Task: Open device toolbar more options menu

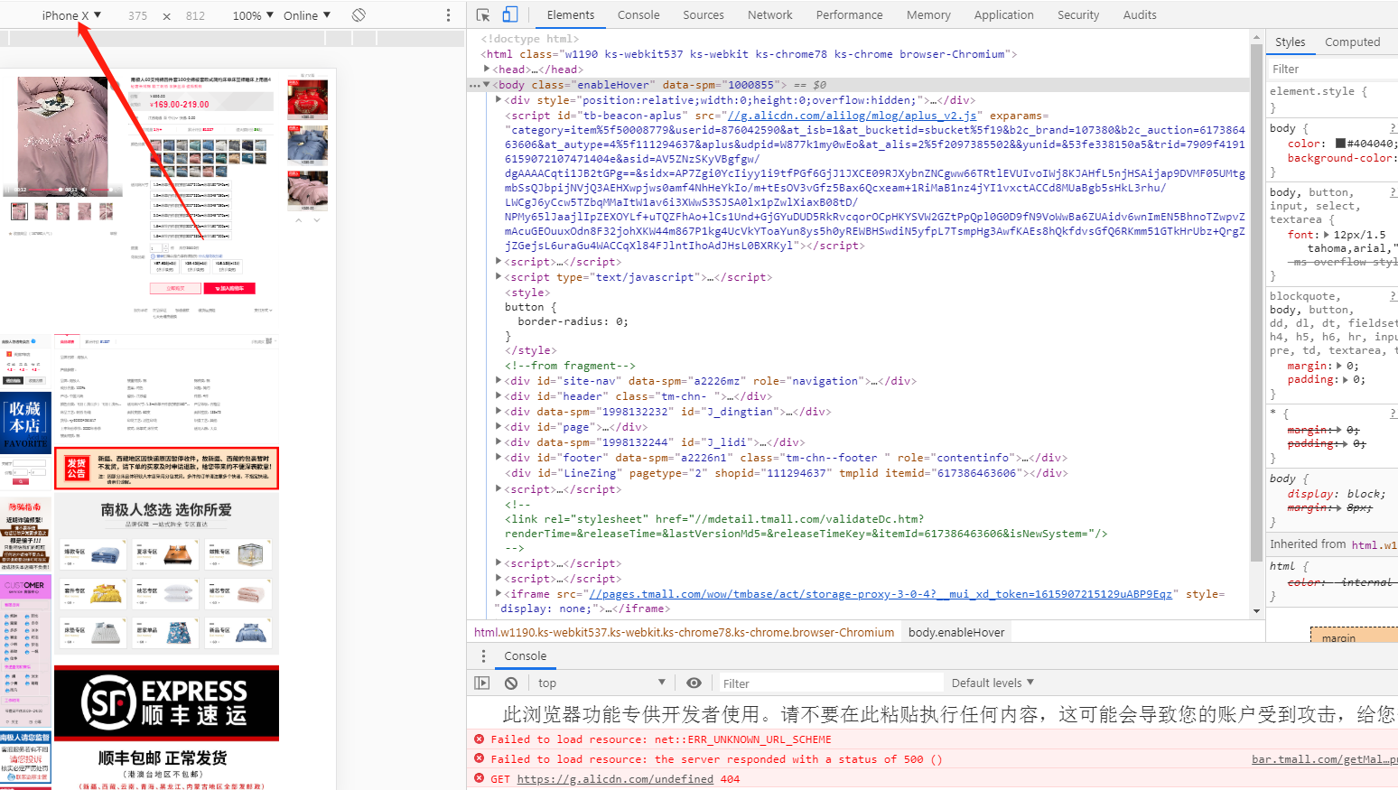Action: (448, 15)
